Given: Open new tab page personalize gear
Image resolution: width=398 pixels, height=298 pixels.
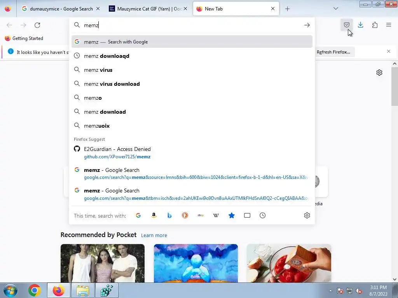Looking at the screenshot, I should pos(379,73).
